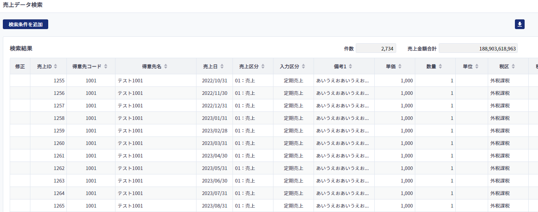
Task: Sort by 得意先コード column arrows
Action: (106, 66)
